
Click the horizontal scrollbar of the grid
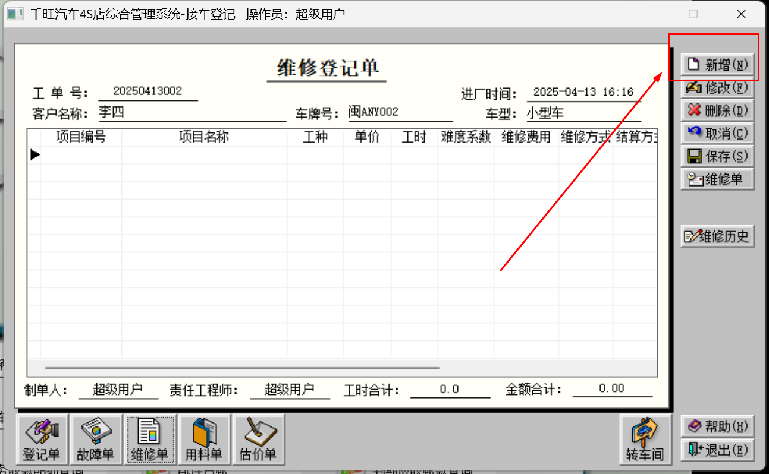coord(242,368)
